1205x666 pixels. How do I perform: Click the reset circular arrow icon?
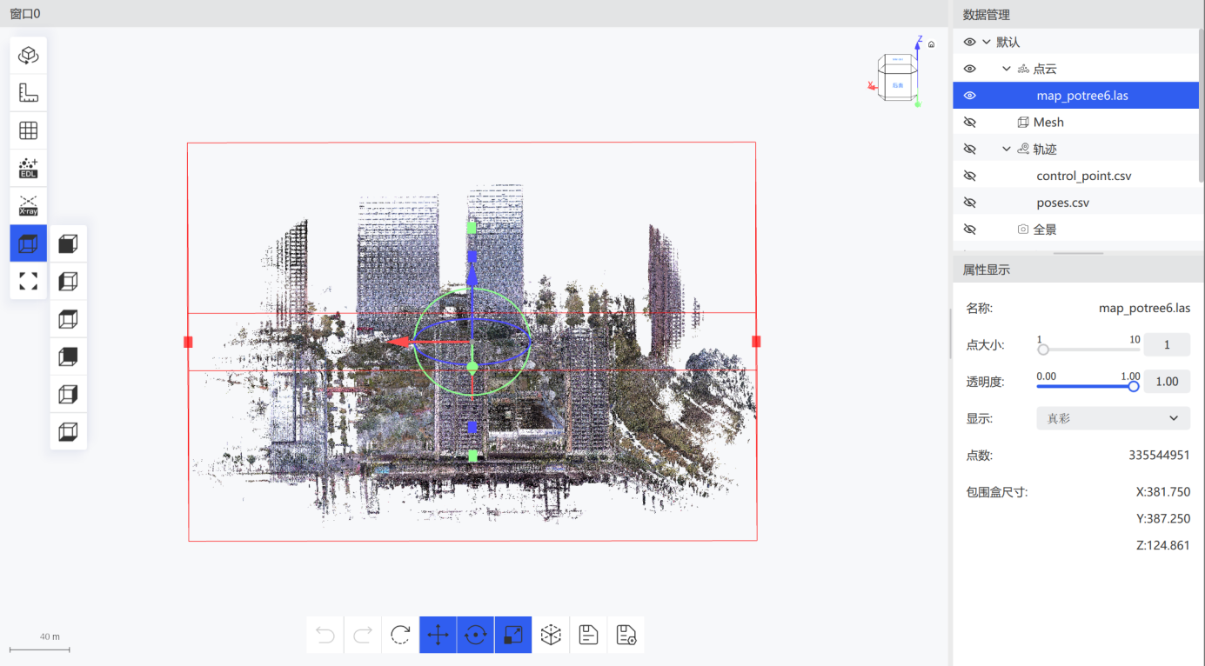(400, 635)
